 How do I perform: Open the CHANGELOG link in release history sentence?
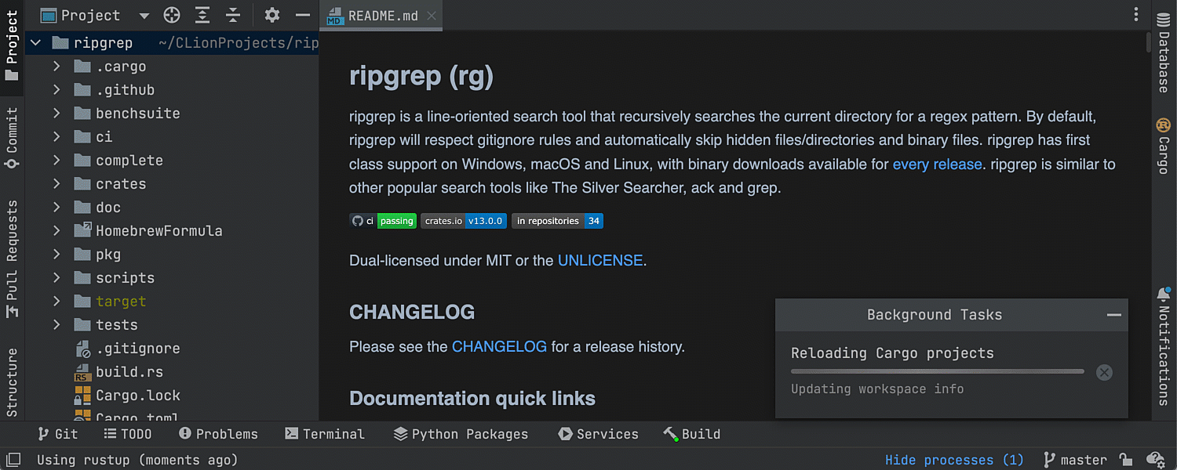499,346
